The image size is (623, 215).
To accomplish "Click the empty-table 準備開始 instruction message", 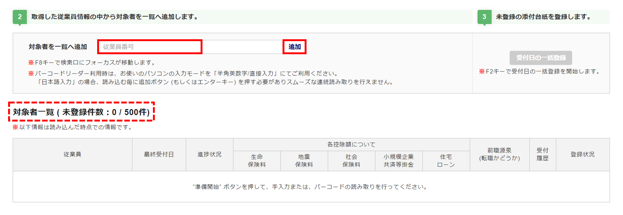I will point(311,187).
